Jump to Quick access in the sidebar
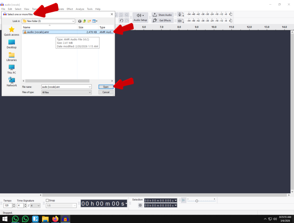The height and width of the screenshot is (223, 294). pos(11,31)
